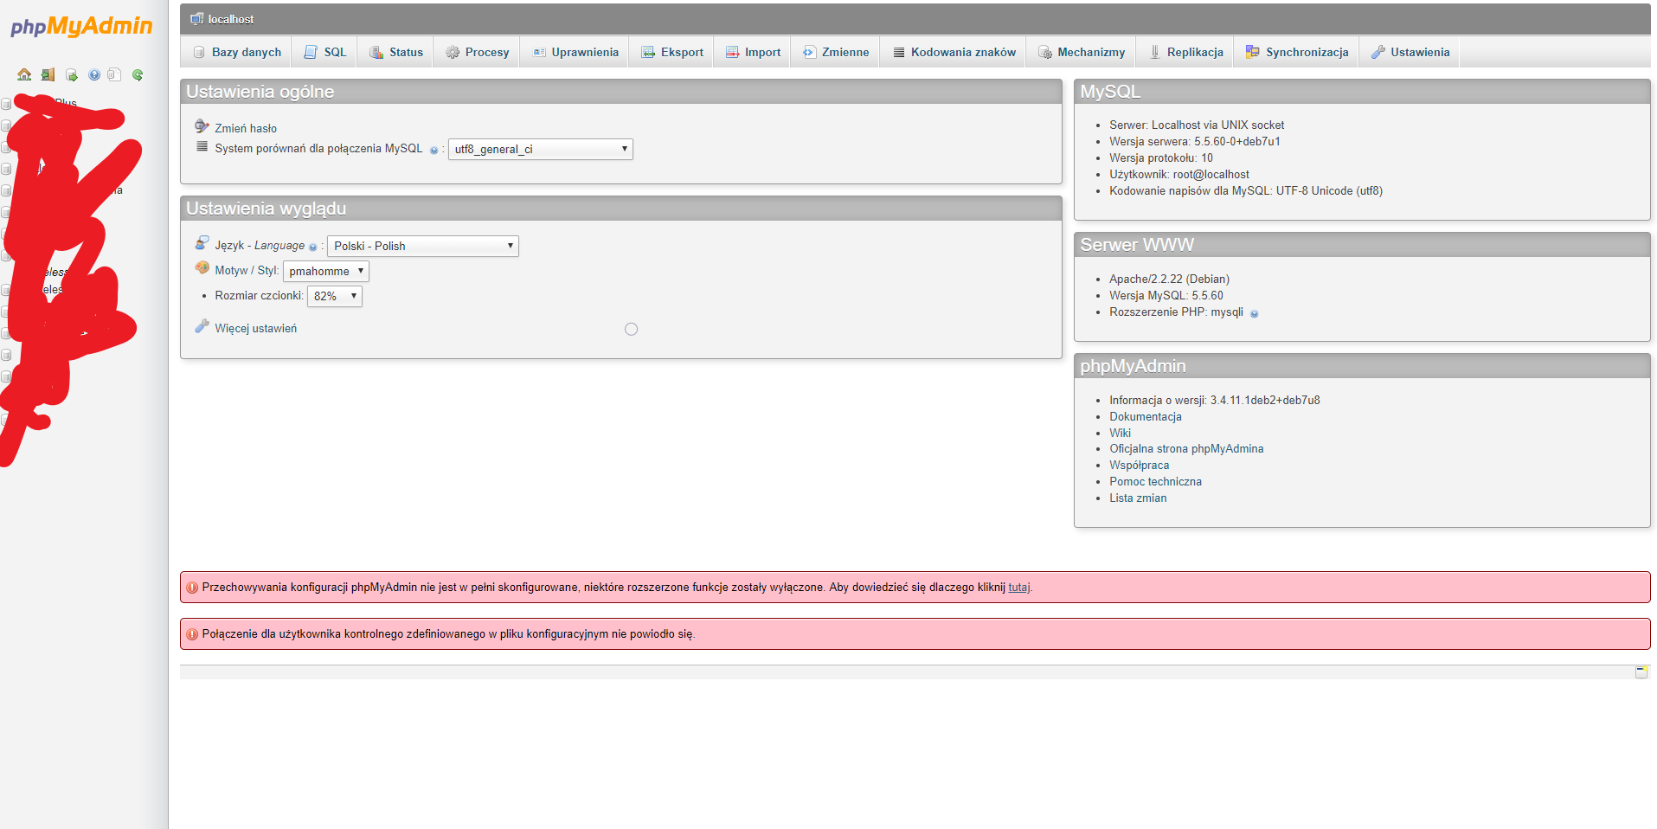Screen dimensions: 1657x829
Task: Click help icon beside Rozszerzenie PHP mysqli
Action: (1254, 314)
